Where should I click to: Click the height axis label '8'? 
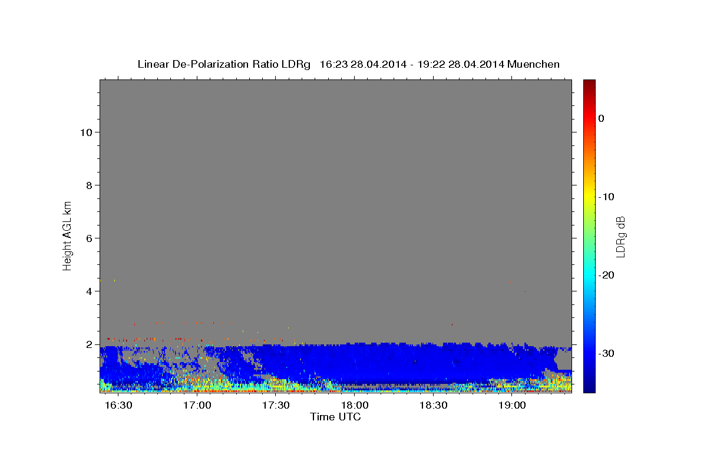tap(90, 185)
